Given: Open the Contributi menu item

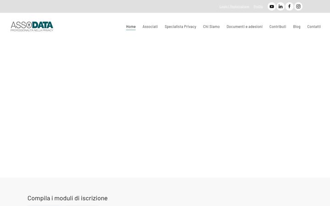Looking at the screenshot, I should 278,27.
